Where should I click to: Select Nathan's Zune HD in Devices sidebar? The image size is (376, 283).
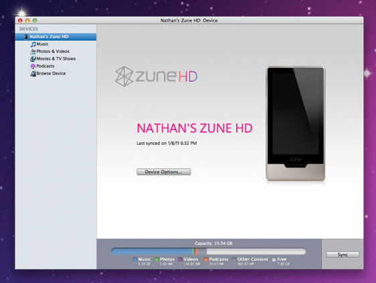[x=56, y=37]
